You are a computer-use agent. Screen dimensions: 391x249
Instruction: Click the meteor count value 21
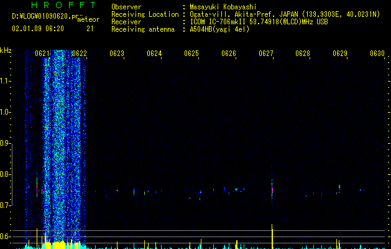click(x=90, y=29)
